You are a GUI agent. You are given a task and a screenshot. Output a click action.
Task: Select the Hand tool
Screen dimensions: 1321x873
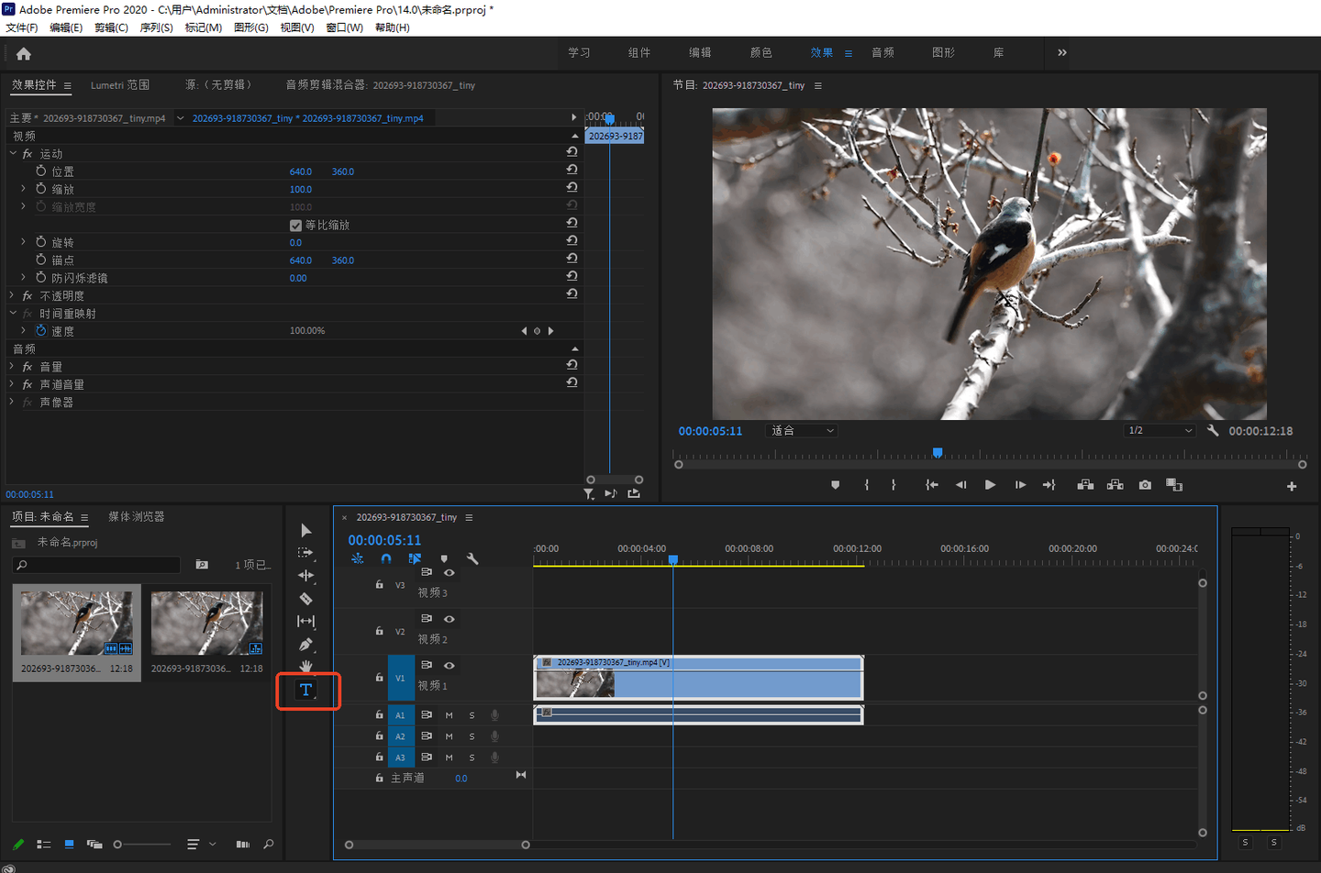[x=306, y=667]
